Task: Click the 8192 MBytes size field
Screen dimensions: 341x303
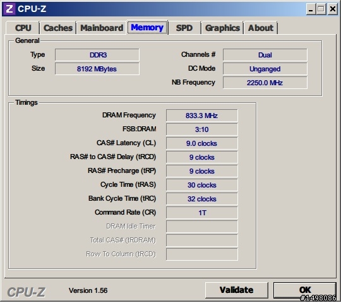Action: tap(97, 69)
